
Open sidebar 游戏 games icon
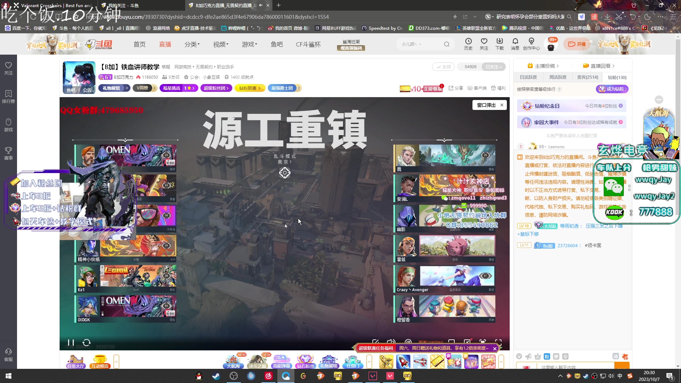coord(9,125)
